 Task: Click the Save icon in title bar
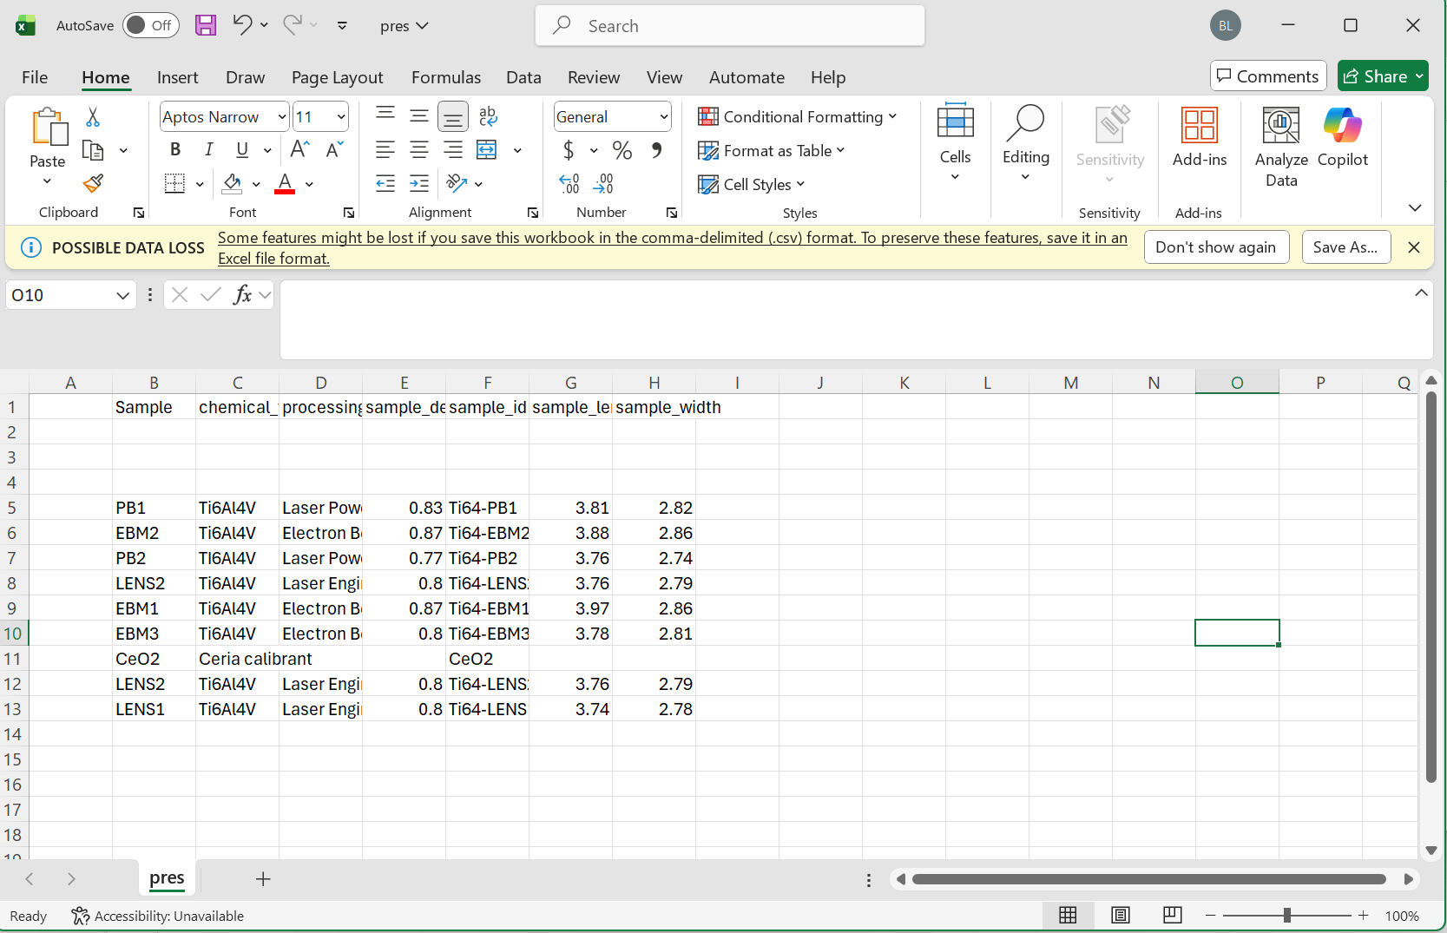click(206, 25)
